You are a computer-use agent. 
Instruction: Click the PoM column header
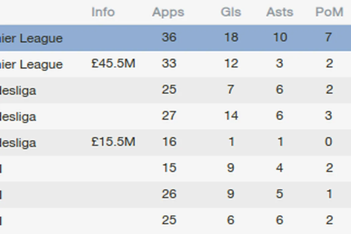[x=329, y=12]
